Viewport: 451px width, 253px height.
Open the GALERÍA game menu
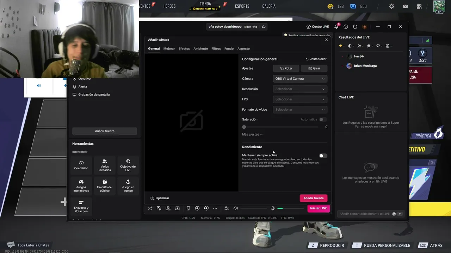(269, 6)
